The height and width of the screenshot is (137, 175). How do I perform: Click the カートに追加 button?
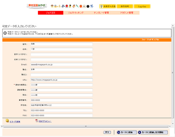(x=126, y=132)
